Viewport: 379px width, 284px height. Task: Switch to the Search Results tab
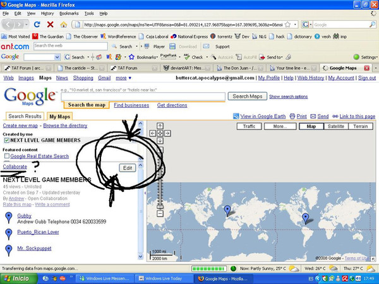coord(25,116)
